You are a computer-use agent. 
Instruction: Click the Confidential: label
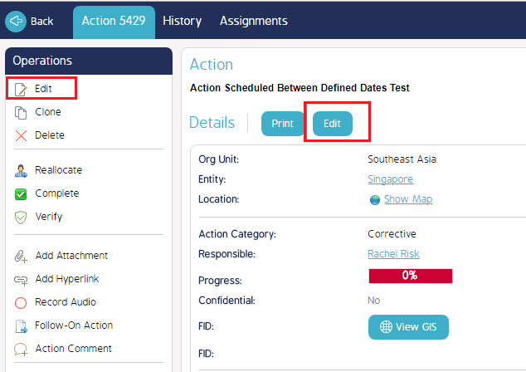pos(226,301)
